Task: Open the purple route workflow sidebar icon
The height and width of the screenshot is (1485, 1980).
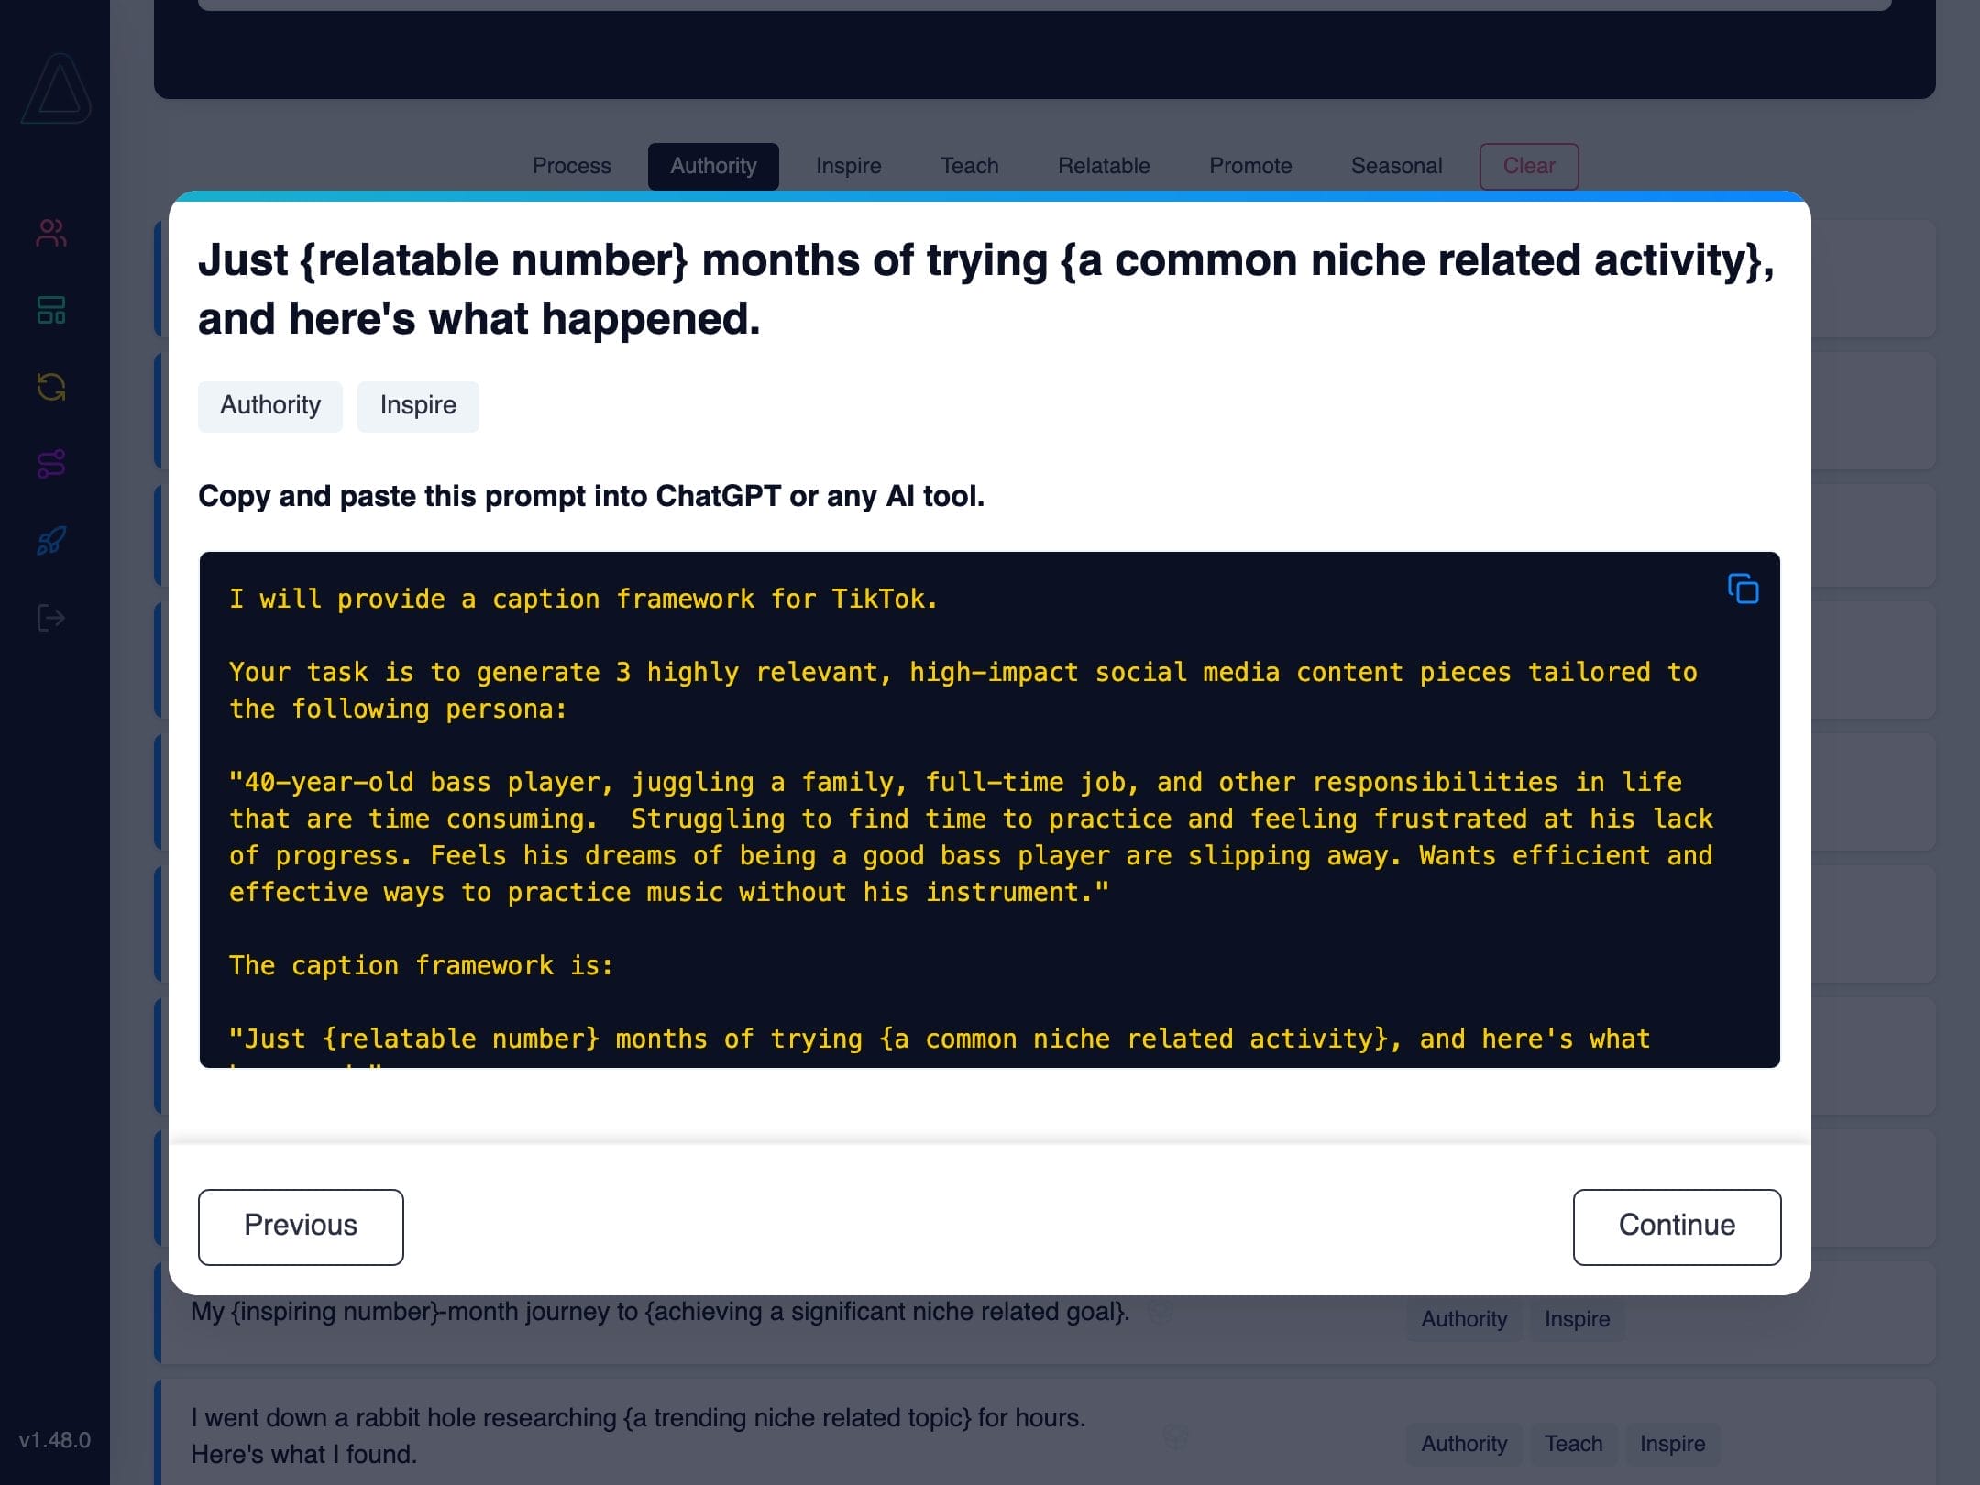Action: 51,464
